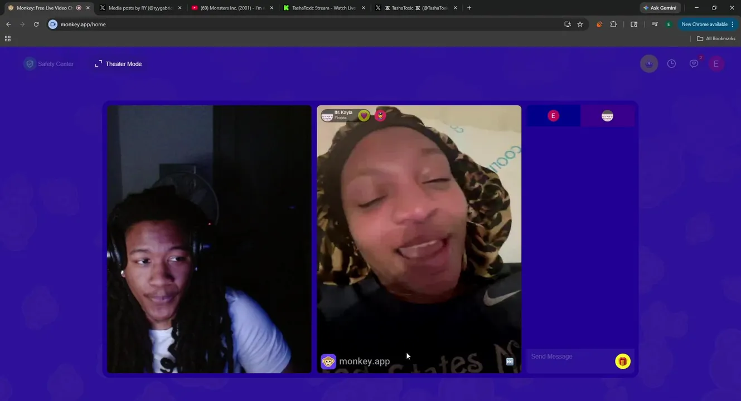Open the Chrome profile E avatar
This screenshot has height=401, width=741.
tap(669, 25)
